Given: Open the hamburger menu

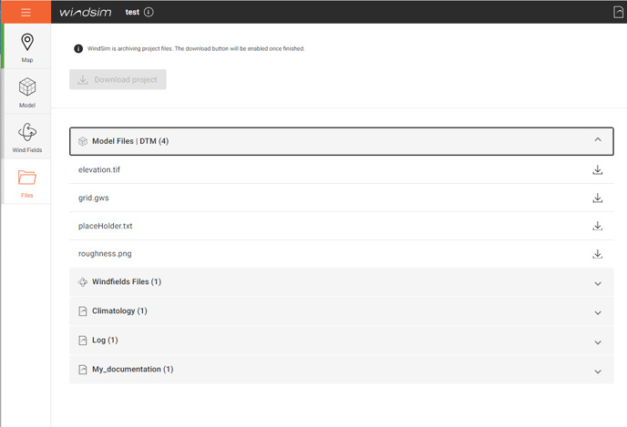Looking at the screenshot, I should point(26,12).
